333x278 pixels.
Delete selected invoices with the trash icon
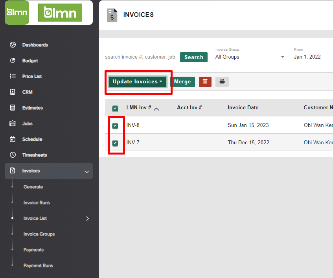click(x=205, y=81)
